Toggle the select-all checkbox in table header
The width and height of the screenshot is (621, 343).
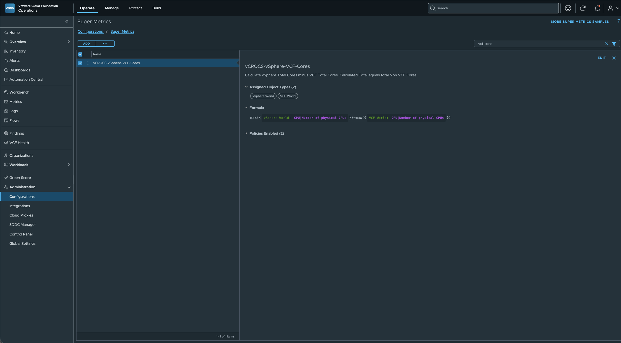80,54
